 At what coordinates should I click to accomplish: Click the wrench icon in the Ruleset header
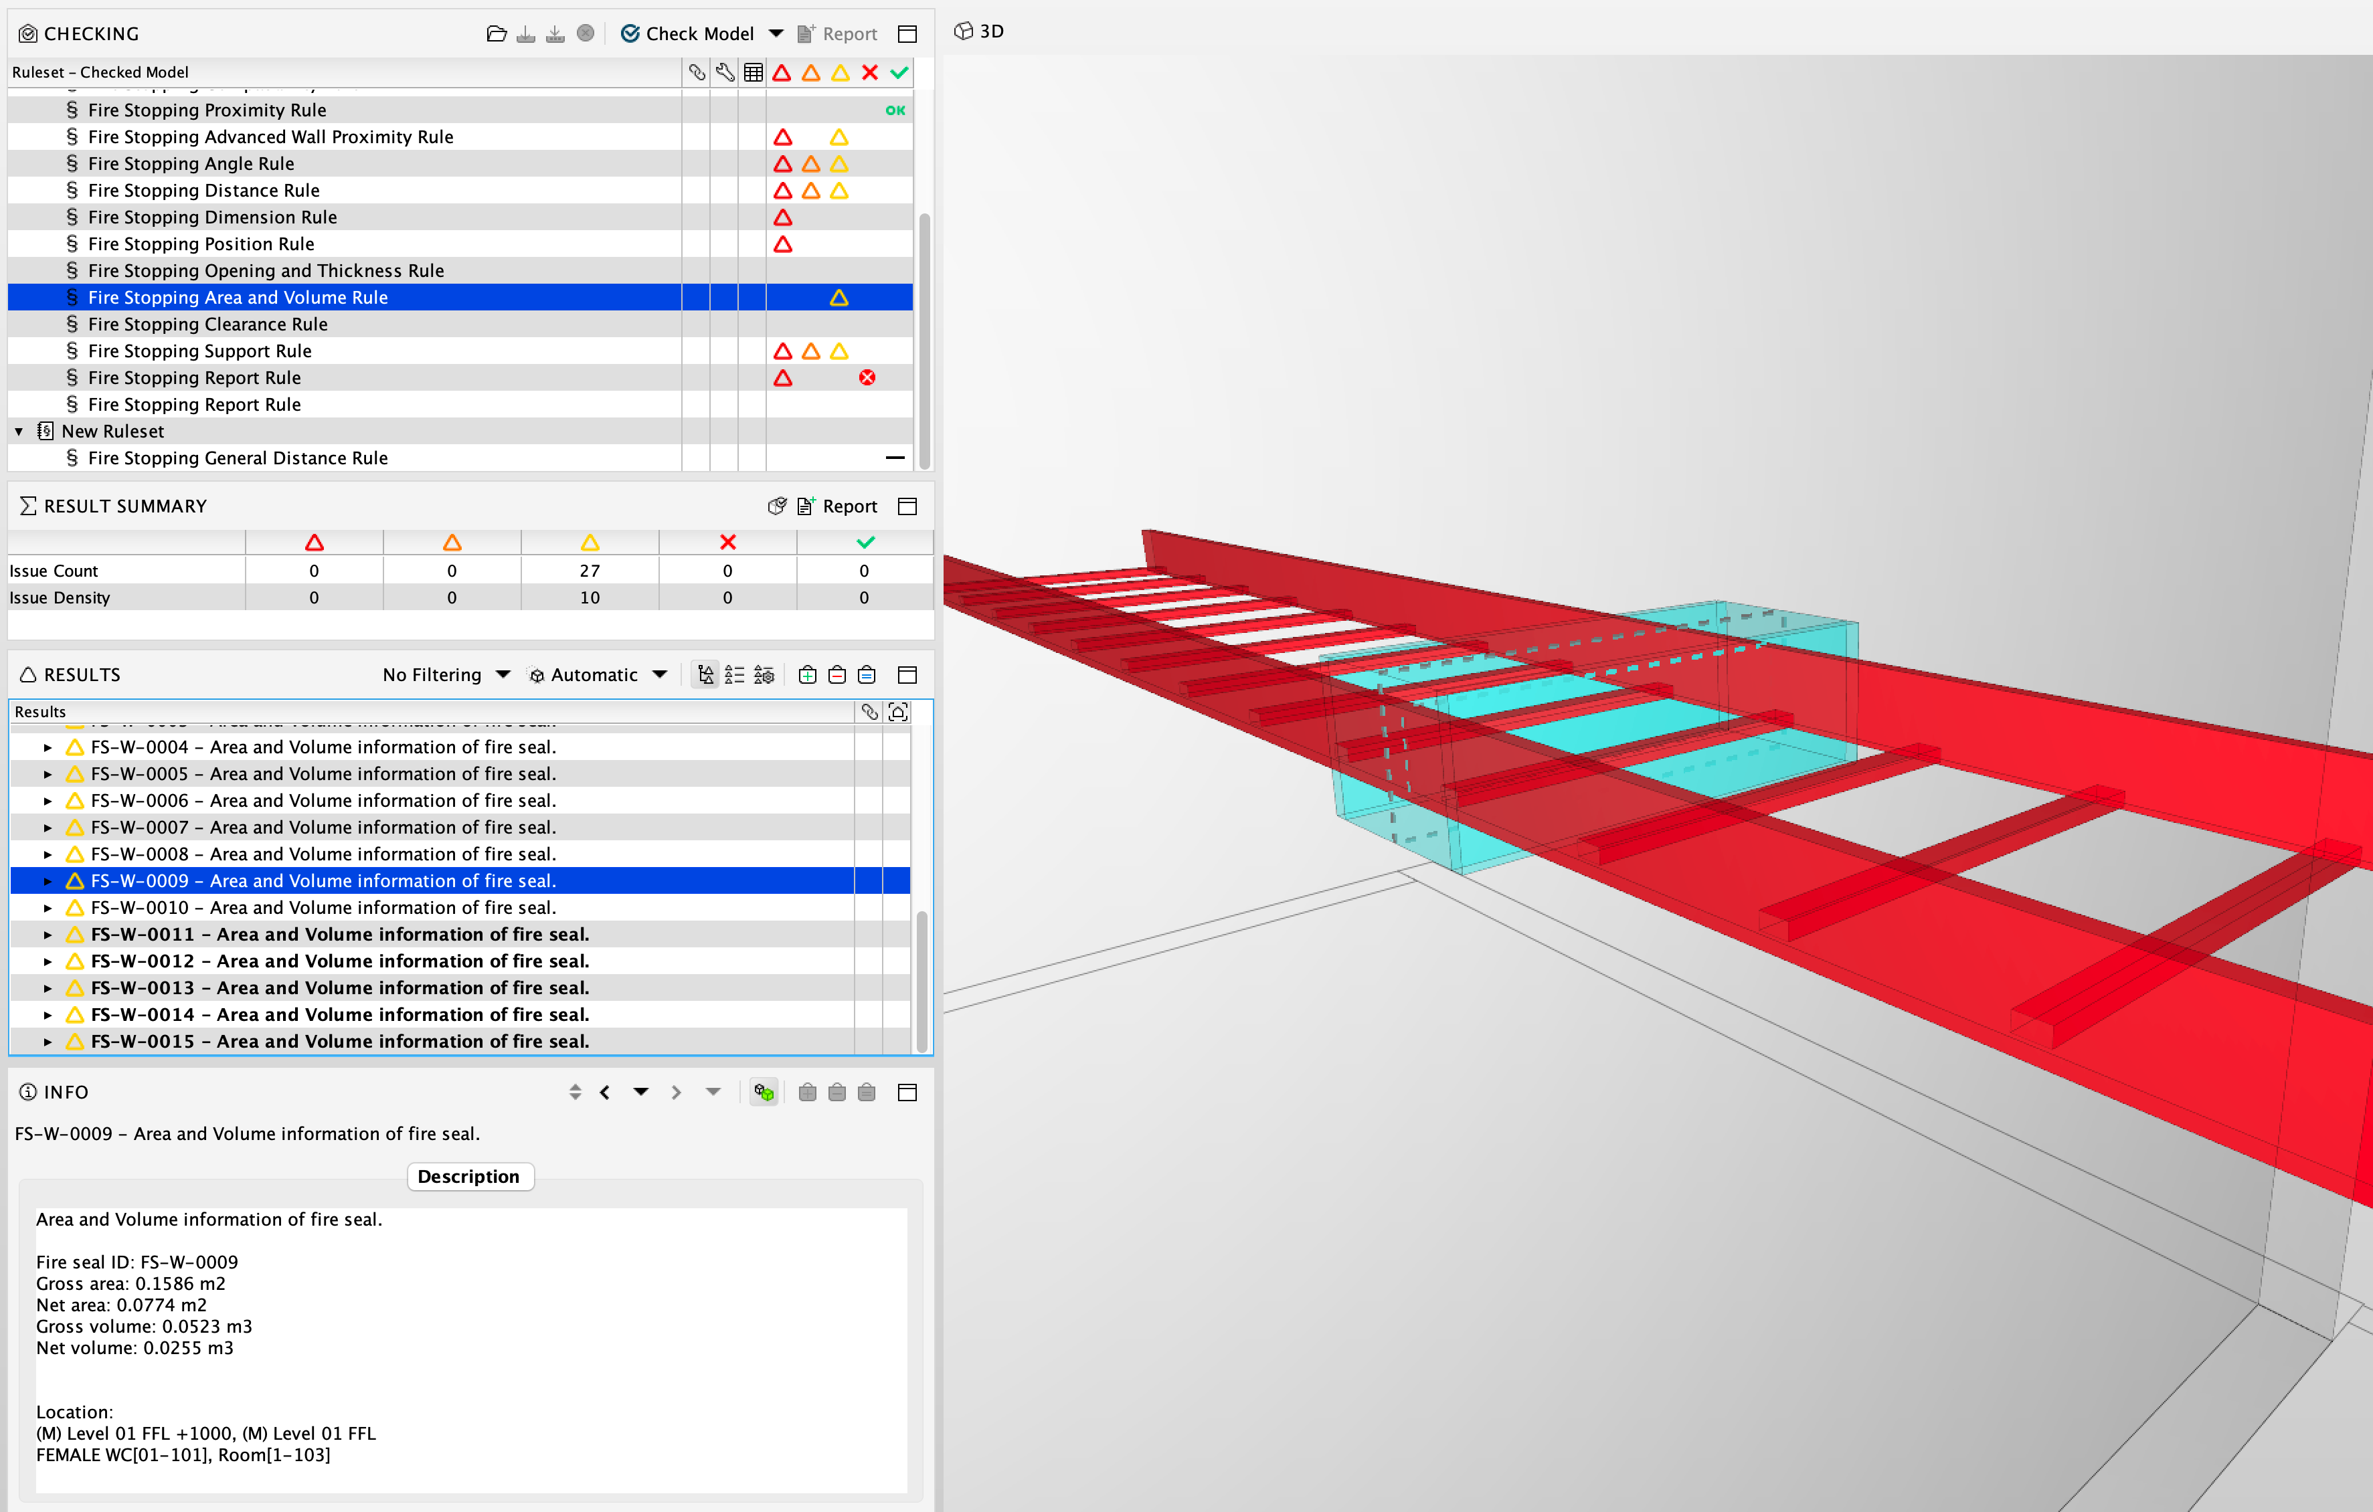[725, 72]
